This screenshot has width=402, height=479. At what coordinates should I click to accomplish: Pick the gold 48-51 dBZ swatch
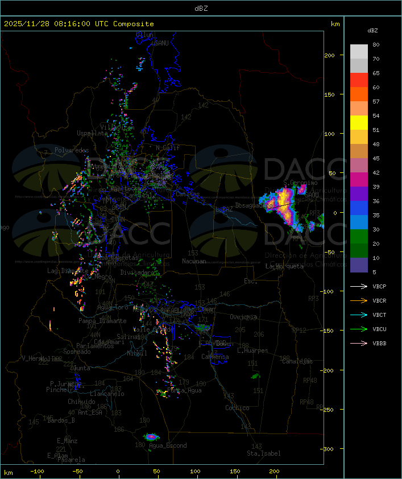point(359,137)
